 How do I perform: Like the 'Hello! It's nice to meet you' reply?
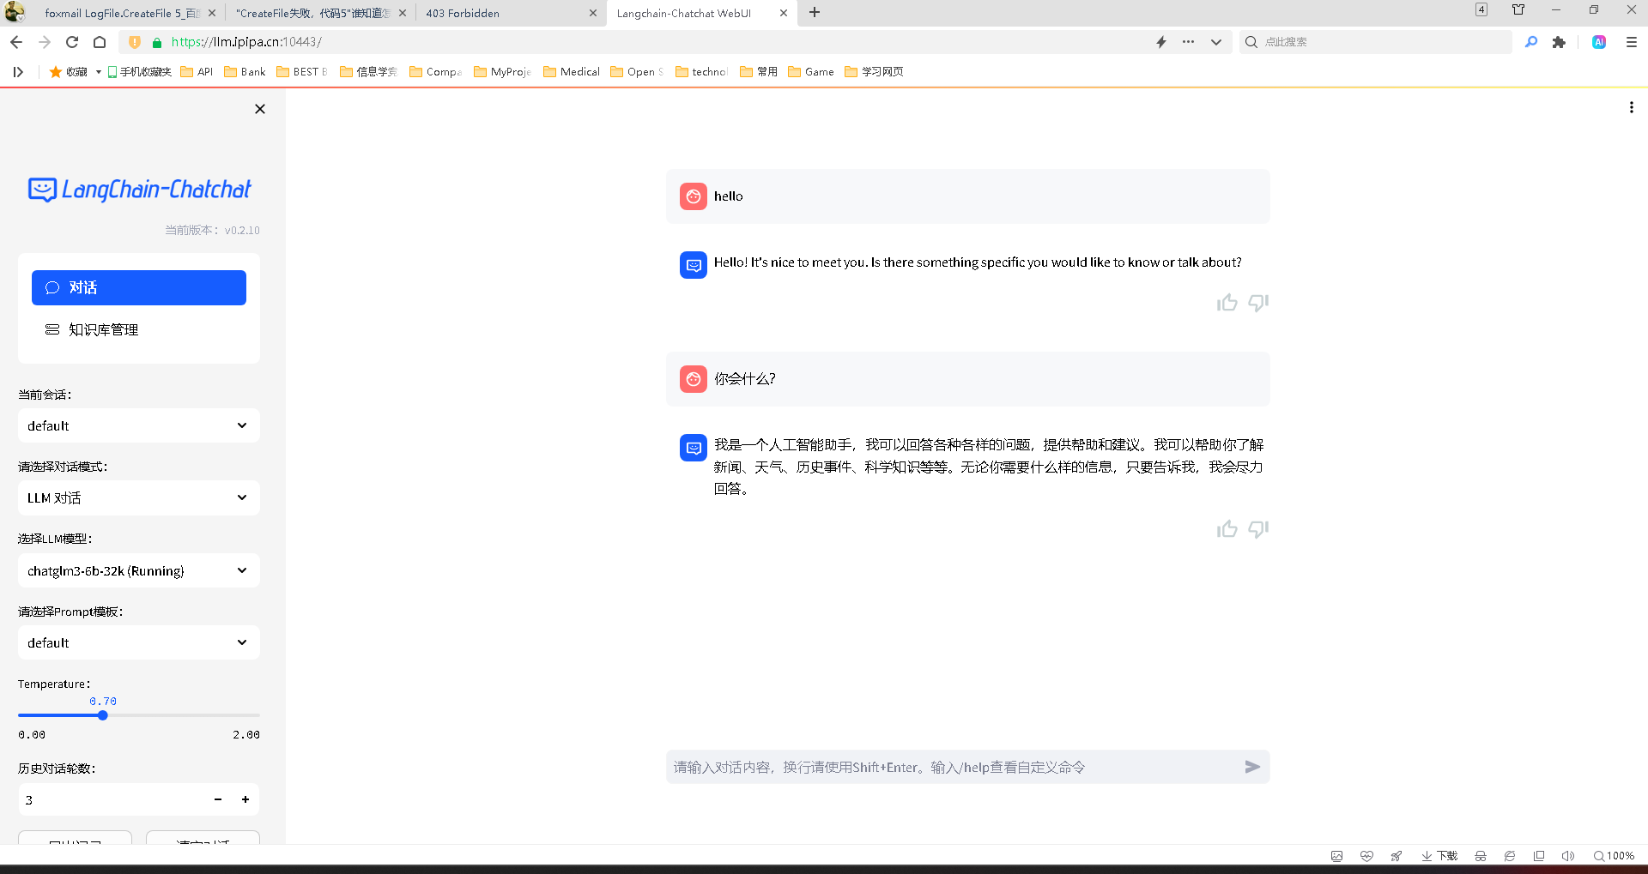1227,303
